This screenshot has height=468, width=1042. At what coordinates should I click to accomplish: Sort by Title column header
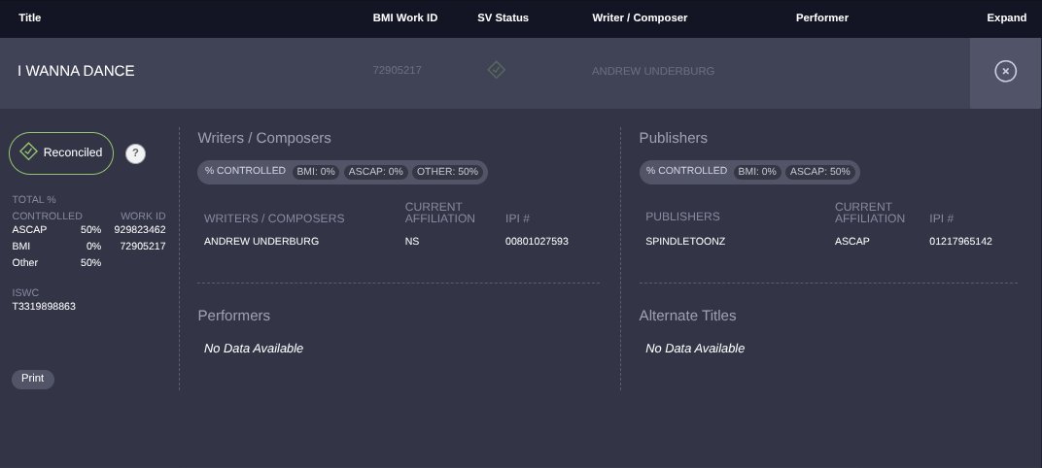[30, 17]
